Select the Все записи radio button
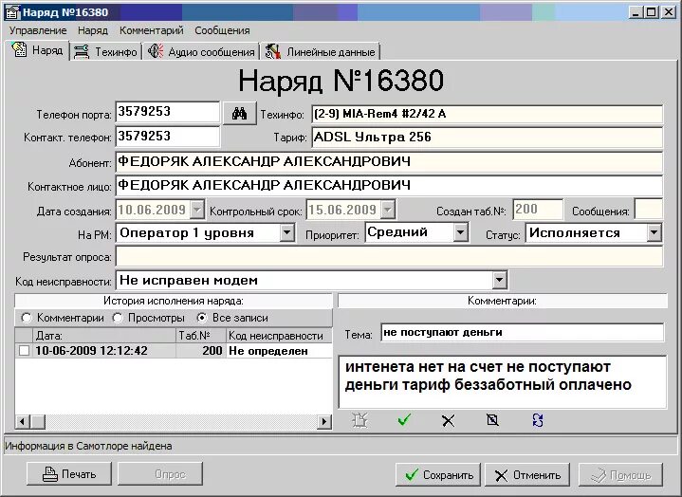682x497 pixels. click(202, 318)
